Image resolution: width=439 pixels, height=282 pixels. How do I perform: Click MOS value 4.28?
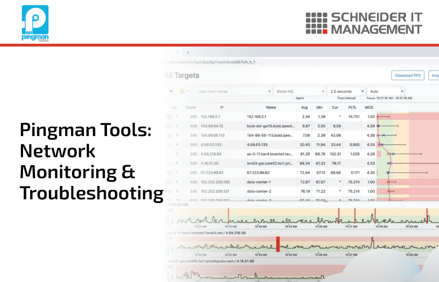click(371, 154)
